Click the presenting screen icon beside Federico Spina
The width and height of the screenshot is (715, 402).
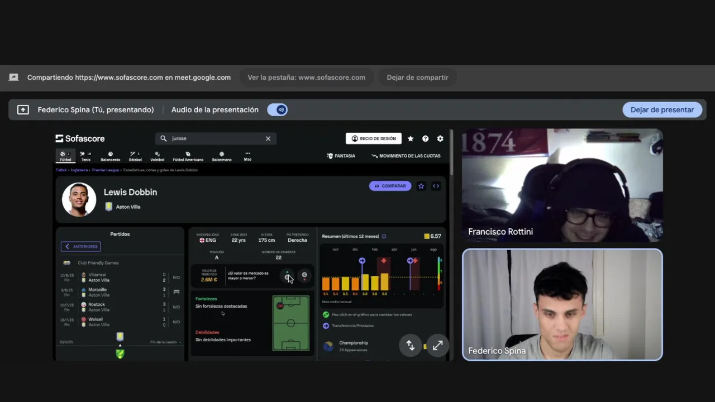[x=23, y=110]
